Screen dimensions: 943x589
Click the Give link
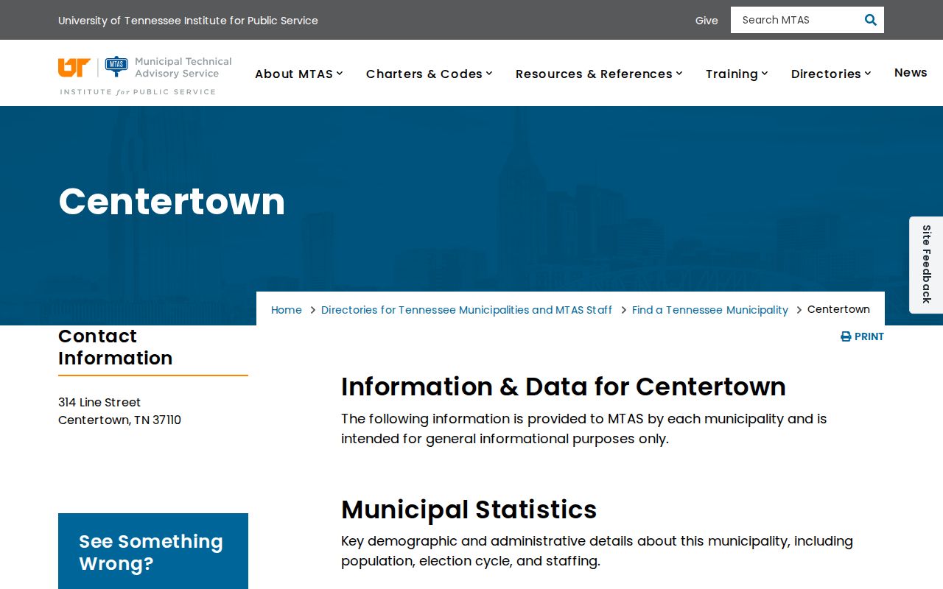[707, 21]
